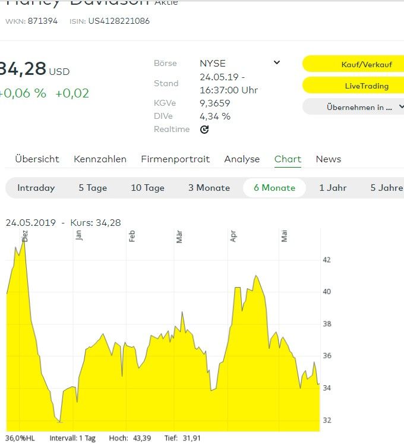Click the Feb month marker on chart
This screenshot has width=404, height=444.
(132, 236)
